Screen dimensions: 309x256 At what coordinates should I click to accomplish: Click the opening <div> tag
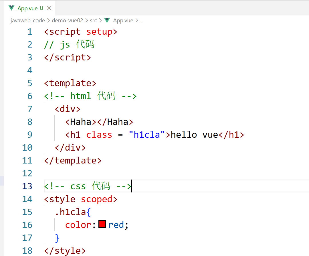68,109
